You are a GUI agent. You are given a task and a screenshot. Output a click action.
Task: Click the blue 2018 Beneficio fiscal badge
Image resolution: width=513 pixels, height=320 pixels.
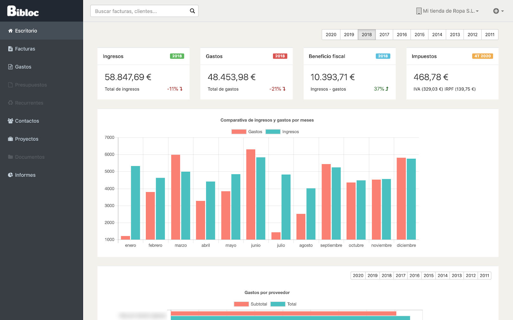pyautogui.click(x=383, y=56)
